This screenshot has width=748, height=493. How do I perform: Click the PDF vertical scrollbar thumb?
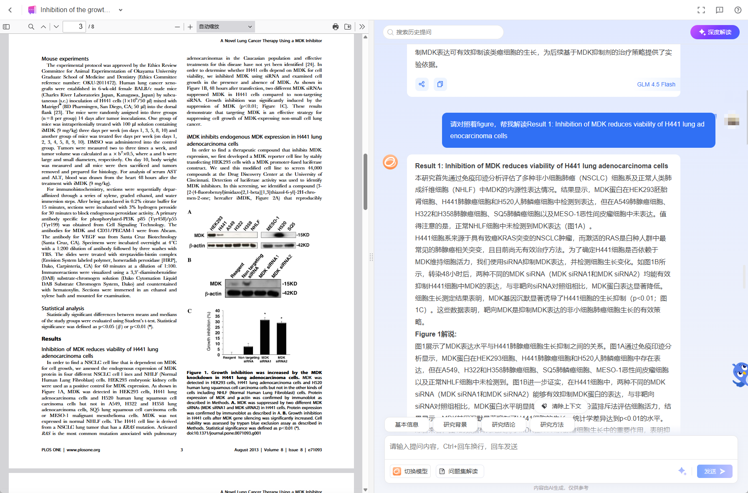(365, 182)
